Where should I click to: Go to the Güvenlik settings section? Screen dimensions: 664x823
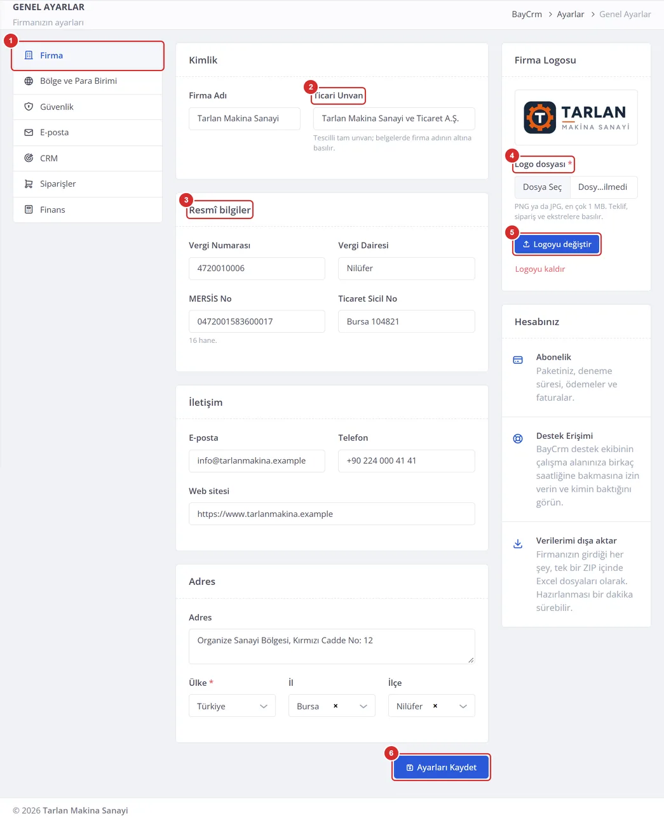[88, 107]
